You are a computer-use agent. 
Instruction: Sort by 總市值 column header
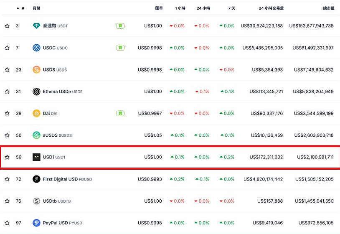[x=326, y=8]
